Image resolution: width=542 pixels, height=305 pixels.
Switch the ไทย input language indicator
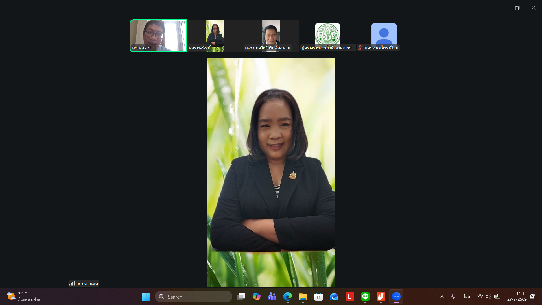click(466, 297)
